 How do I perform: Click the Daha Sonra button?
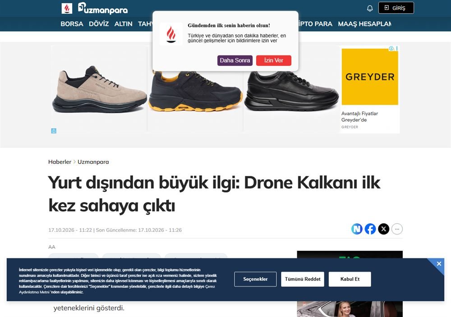[235, 60]
